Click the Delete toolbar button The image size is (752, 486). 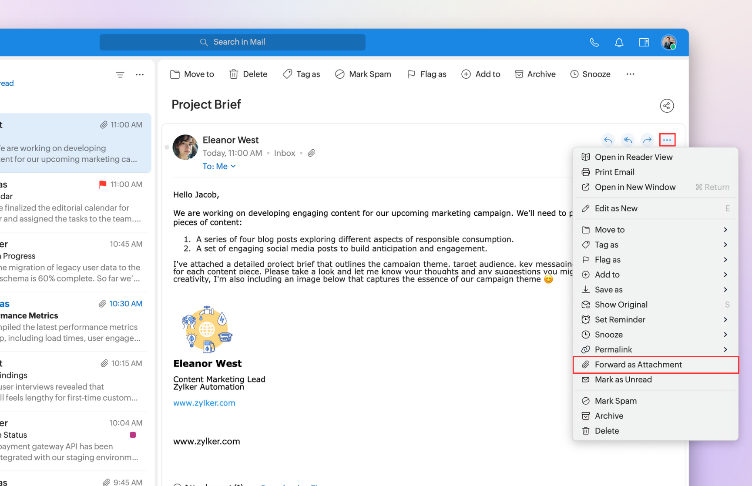[x=248, y=74]
